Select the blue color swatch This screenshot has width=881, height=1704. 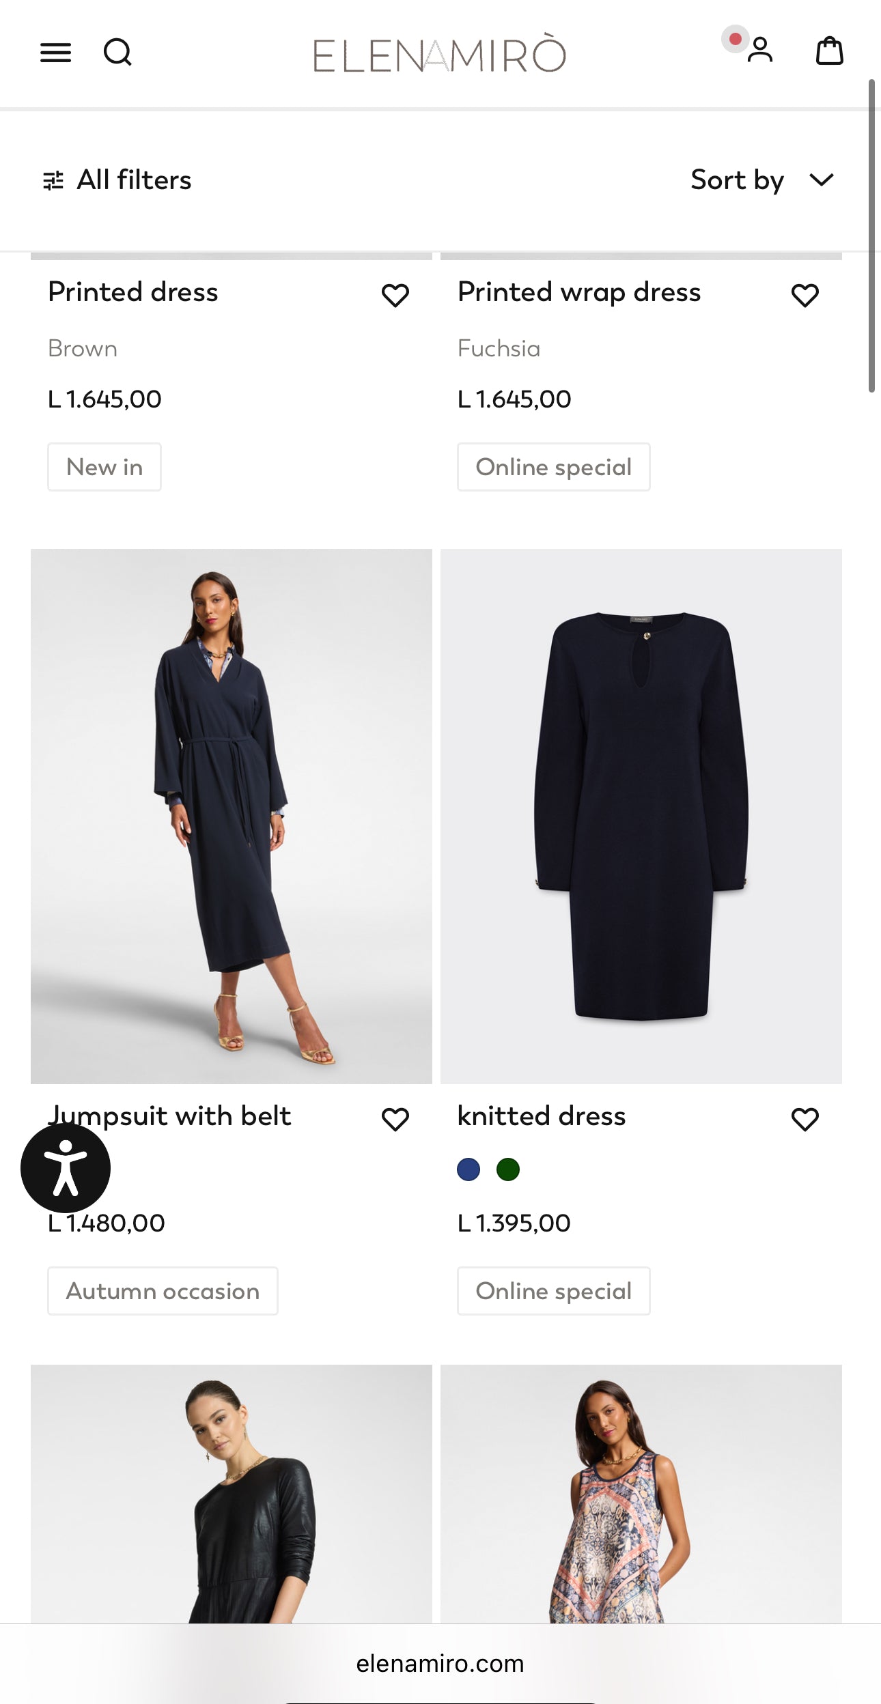click(469, 1169)
